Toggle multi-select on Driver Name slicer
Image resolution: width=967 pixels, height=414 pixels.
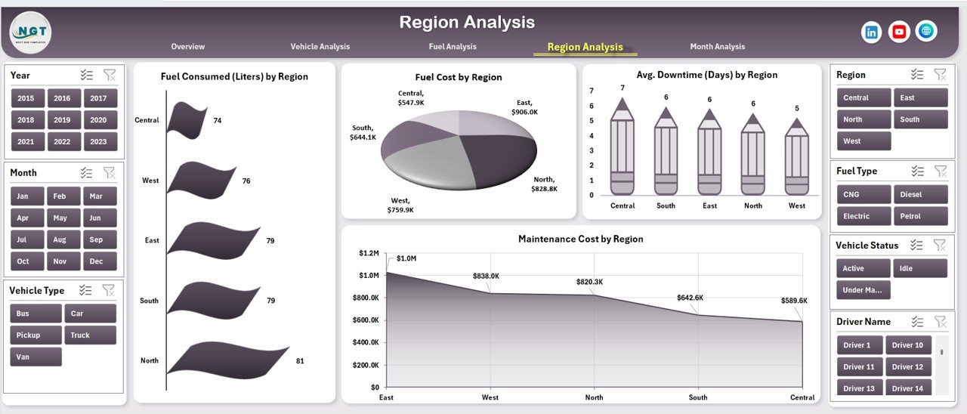[917, 321]
